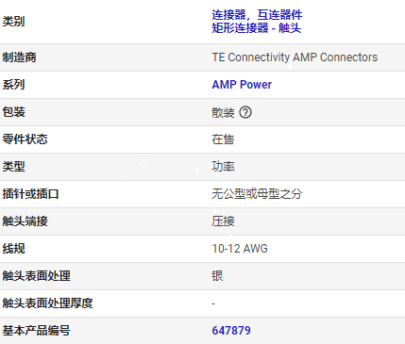This screenshot has width=405, height=344.
Task: Click the 银 contact finish value
Action: point(217,276)
